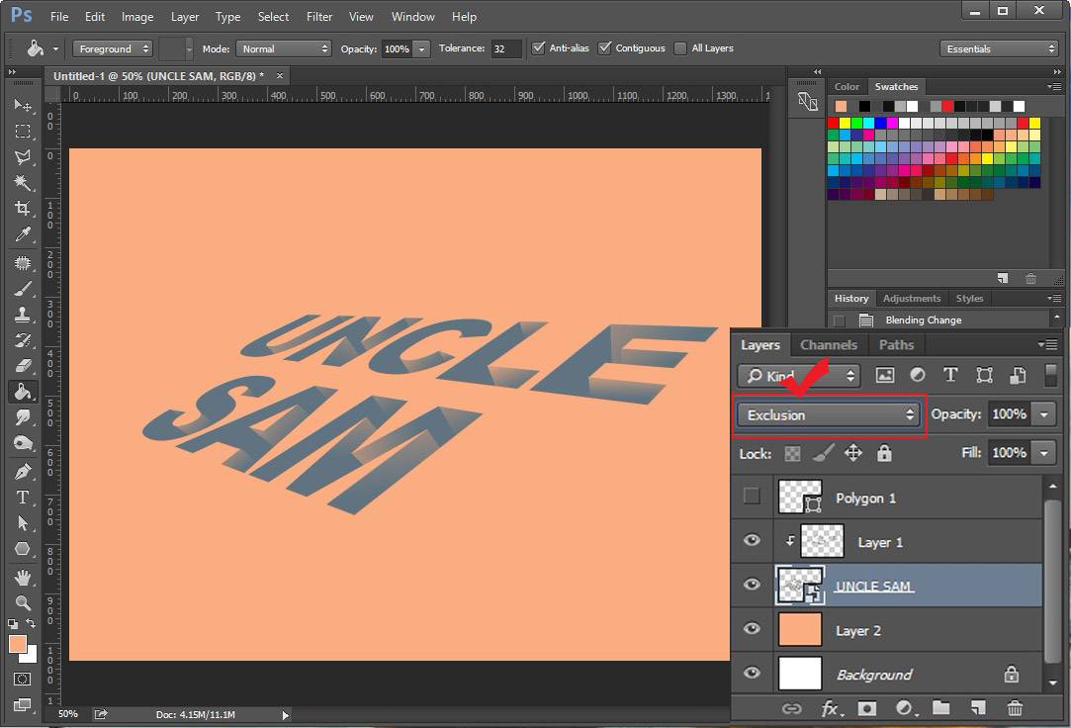Add a layer mask to UNCLE SAM
Image resolution: width=1071 pixels, height=728 pixels.
pos(867,709)
